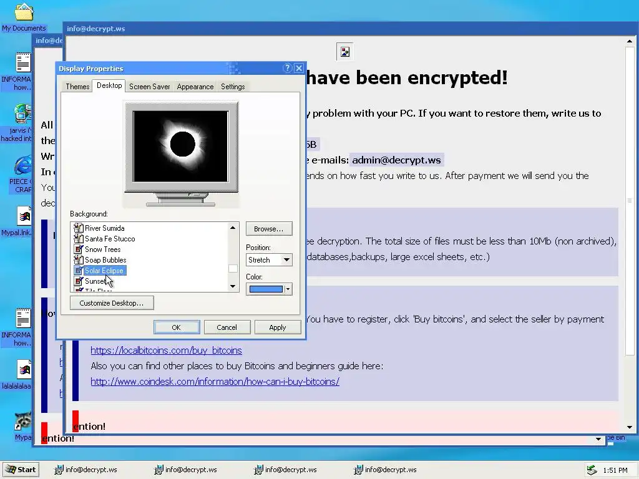Viewport: 639px width, 479px height.
Task: Open the Position Stretch dropdown
Action: coord(269,260)
